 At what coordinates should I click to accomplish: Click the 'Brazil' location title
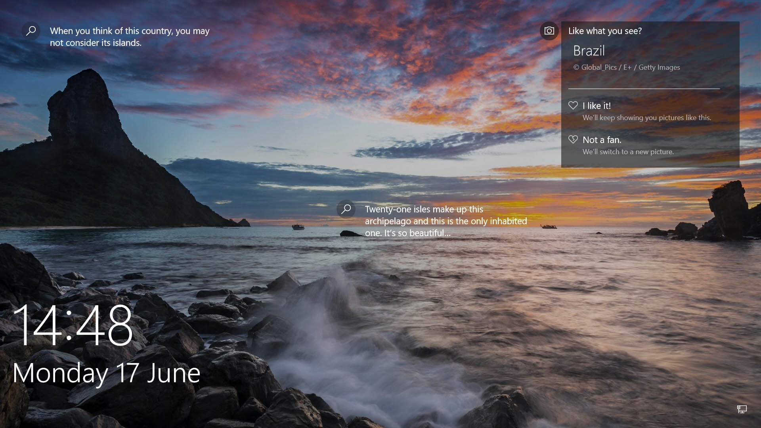[589, 51]
